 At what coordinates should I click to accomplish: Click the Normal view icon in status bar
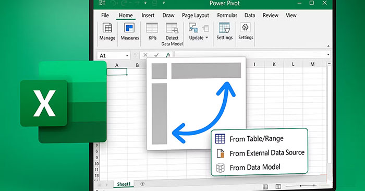[x=265, y=187]
